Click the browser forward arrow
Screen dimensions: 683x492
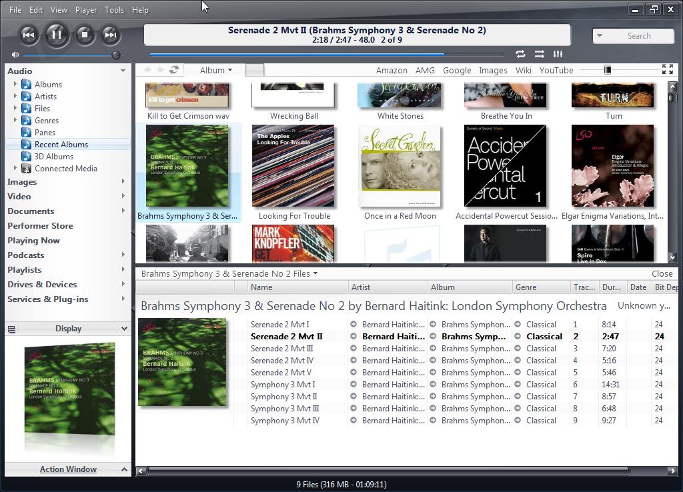161,70
